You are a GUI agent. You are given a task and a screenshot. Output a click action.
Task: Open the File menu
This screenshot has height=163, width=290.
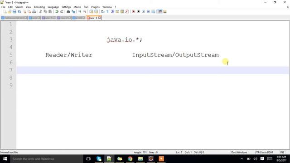click(x=3, y=7)
